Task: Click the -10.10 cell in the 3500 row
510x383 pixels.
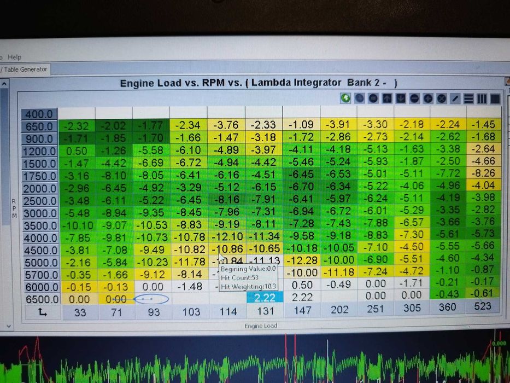Action: (x=78, y=225)
